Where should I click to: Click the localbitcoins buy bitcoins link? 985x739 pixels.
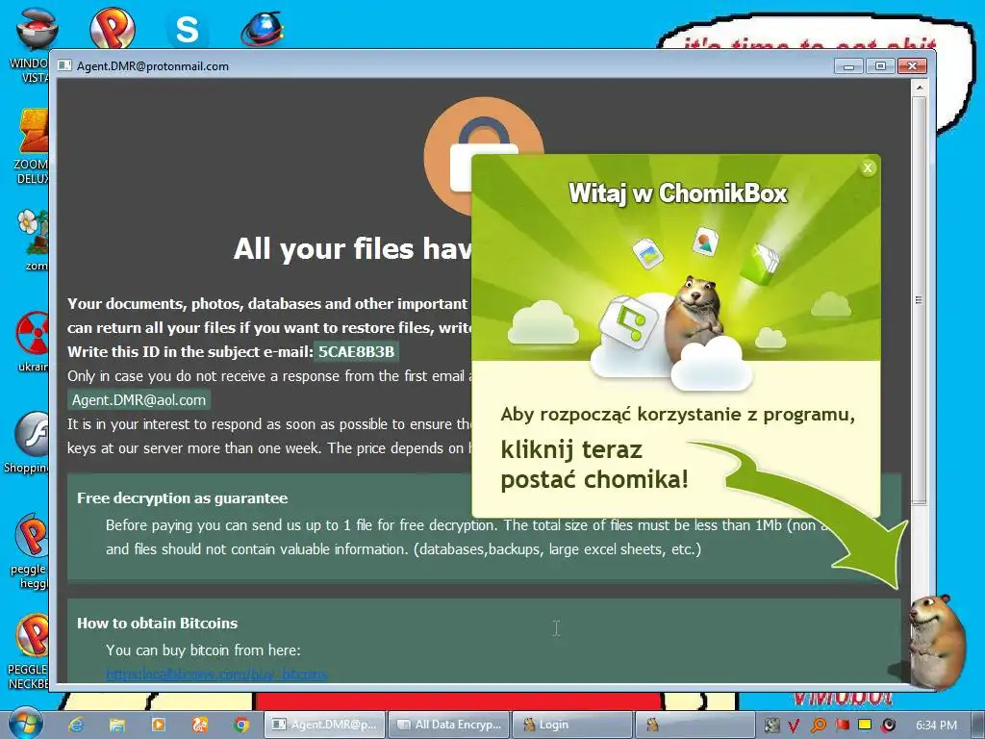coord(216,675)
